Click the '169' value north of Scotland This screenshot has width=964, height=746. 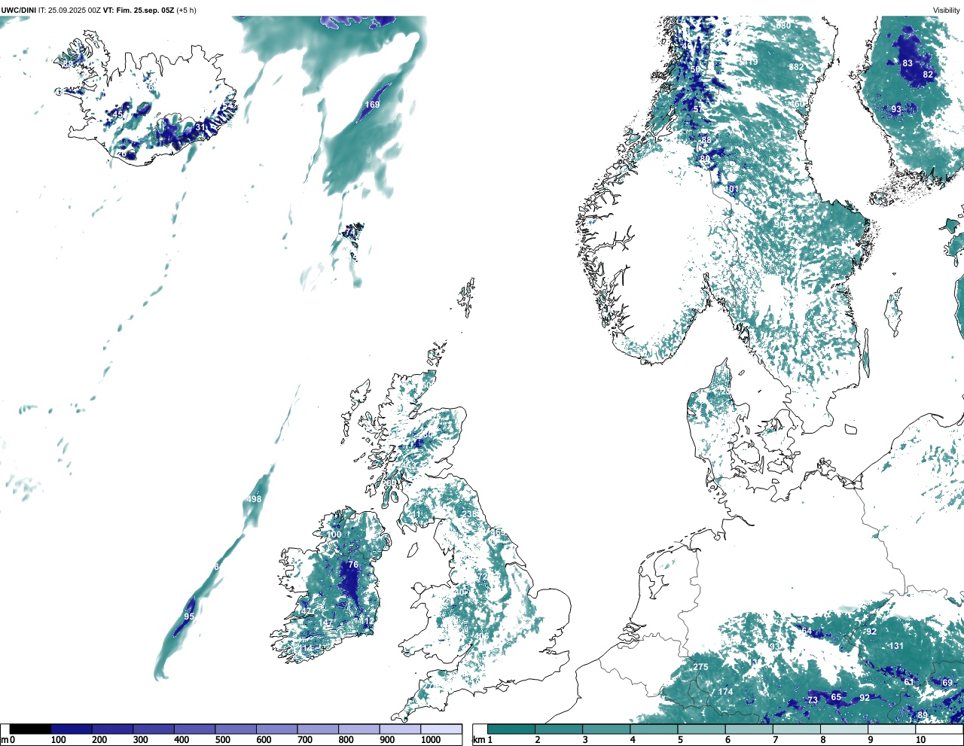tap(373, 105)
